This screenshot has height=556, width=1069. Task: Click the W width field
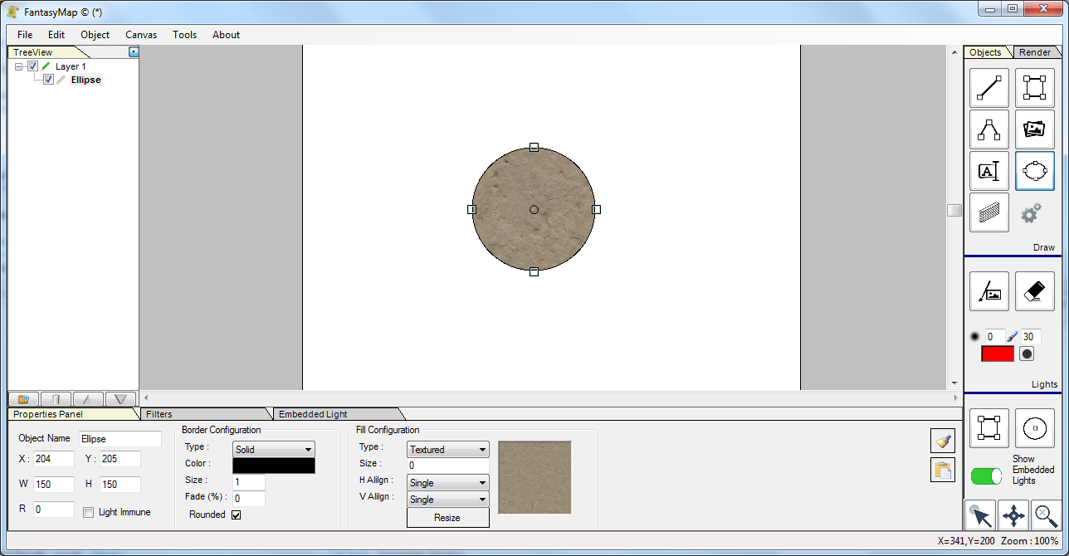(x=54, y=484)
